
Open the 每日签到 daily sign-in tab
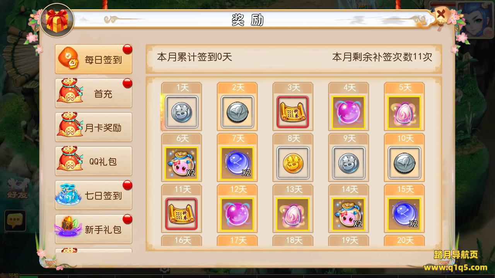tap(94, 59)
